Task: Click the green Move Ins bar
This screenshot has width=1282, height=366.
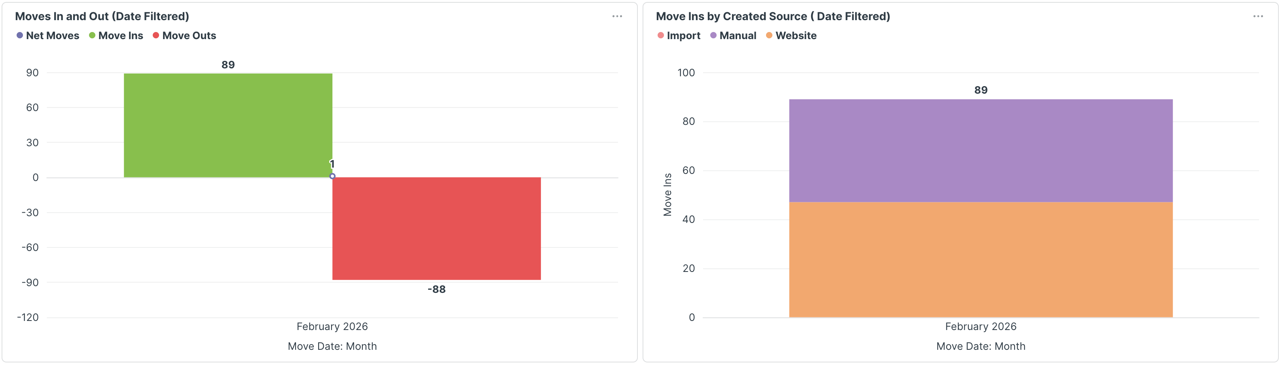Action: (x=228, y=125)
